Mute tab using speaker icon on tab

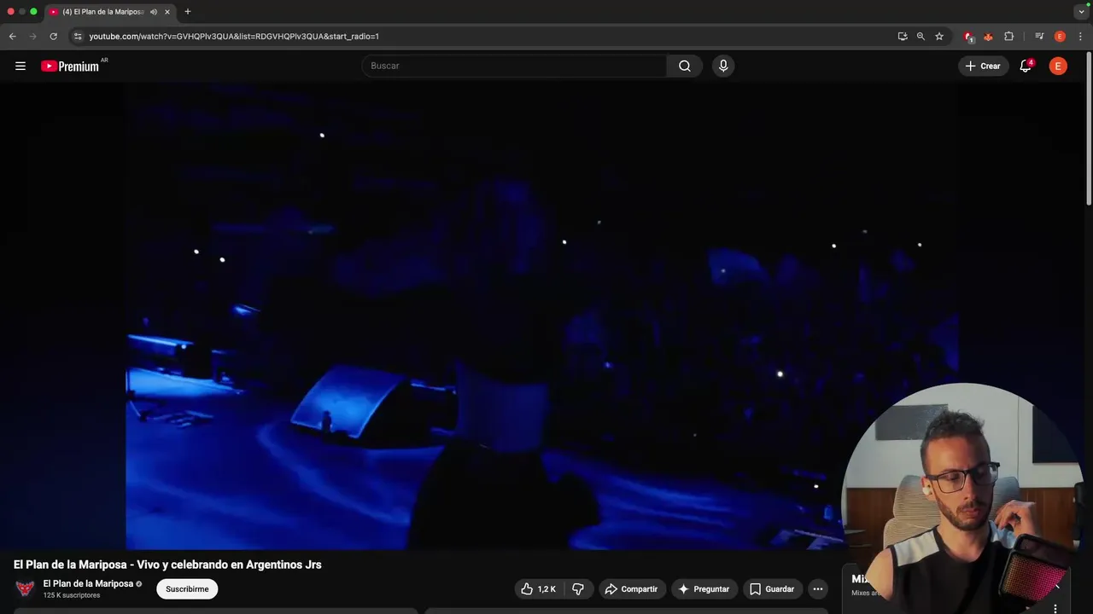click(154, 12)
